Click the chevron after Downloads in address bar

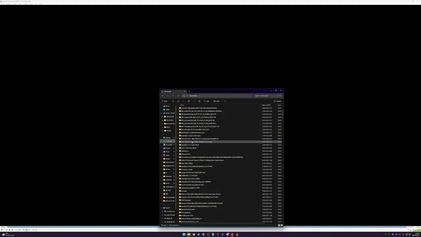click(199, 96)
